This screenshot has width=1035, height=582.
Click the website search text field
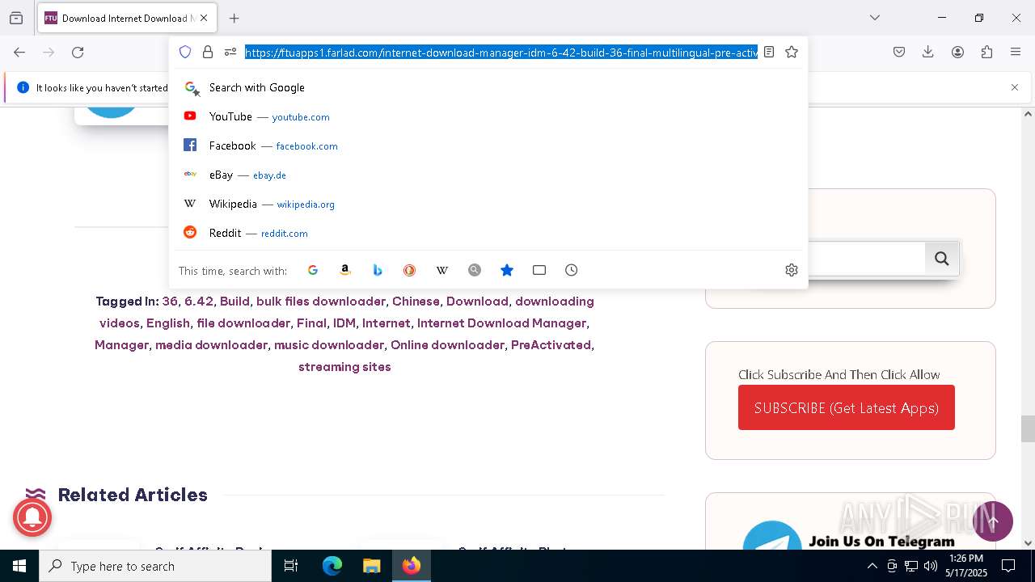point(867,259)
